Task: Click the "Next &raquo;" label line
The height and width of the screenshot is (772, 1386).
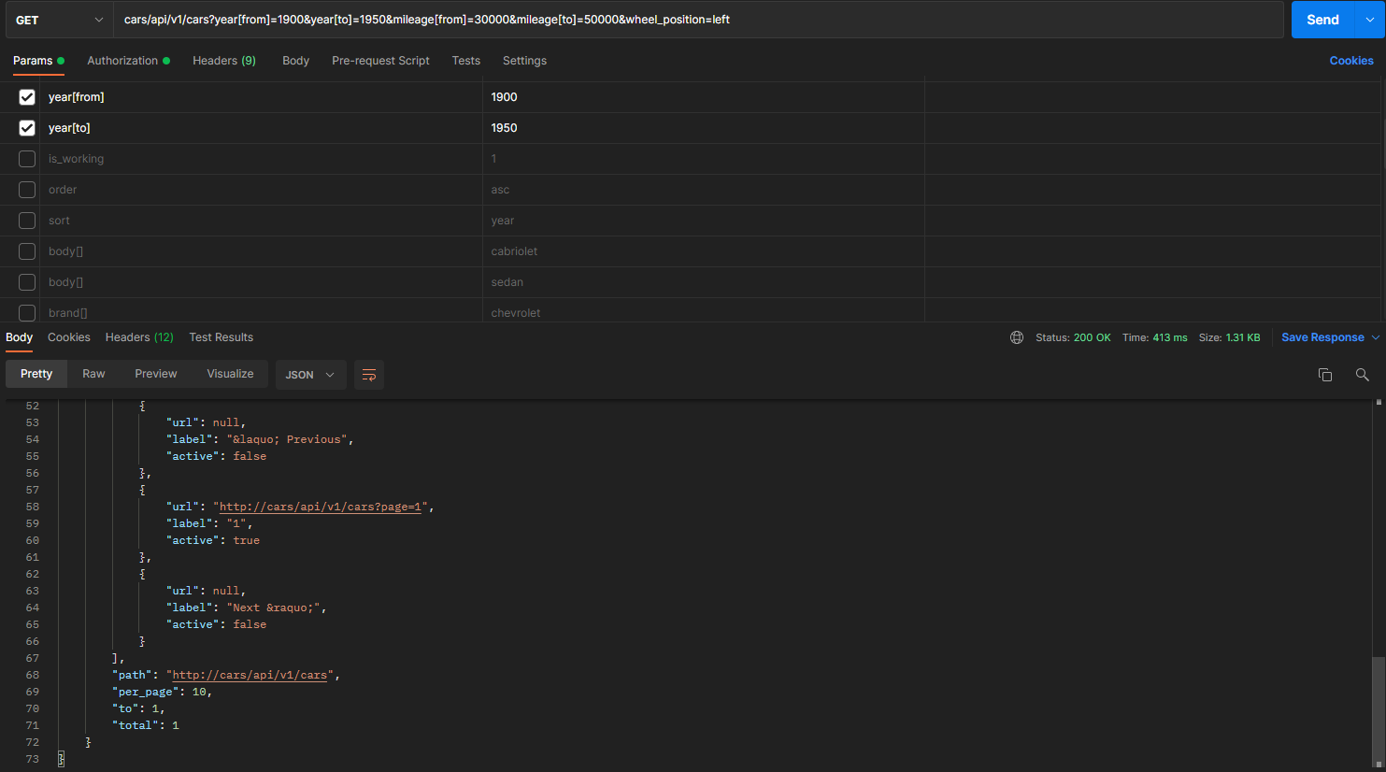Action: point(247,608)
